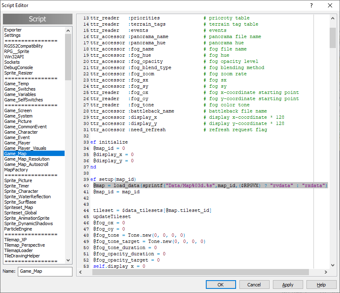Click the Cancel button
Screen dimensions: 340x293
(254, 285)
